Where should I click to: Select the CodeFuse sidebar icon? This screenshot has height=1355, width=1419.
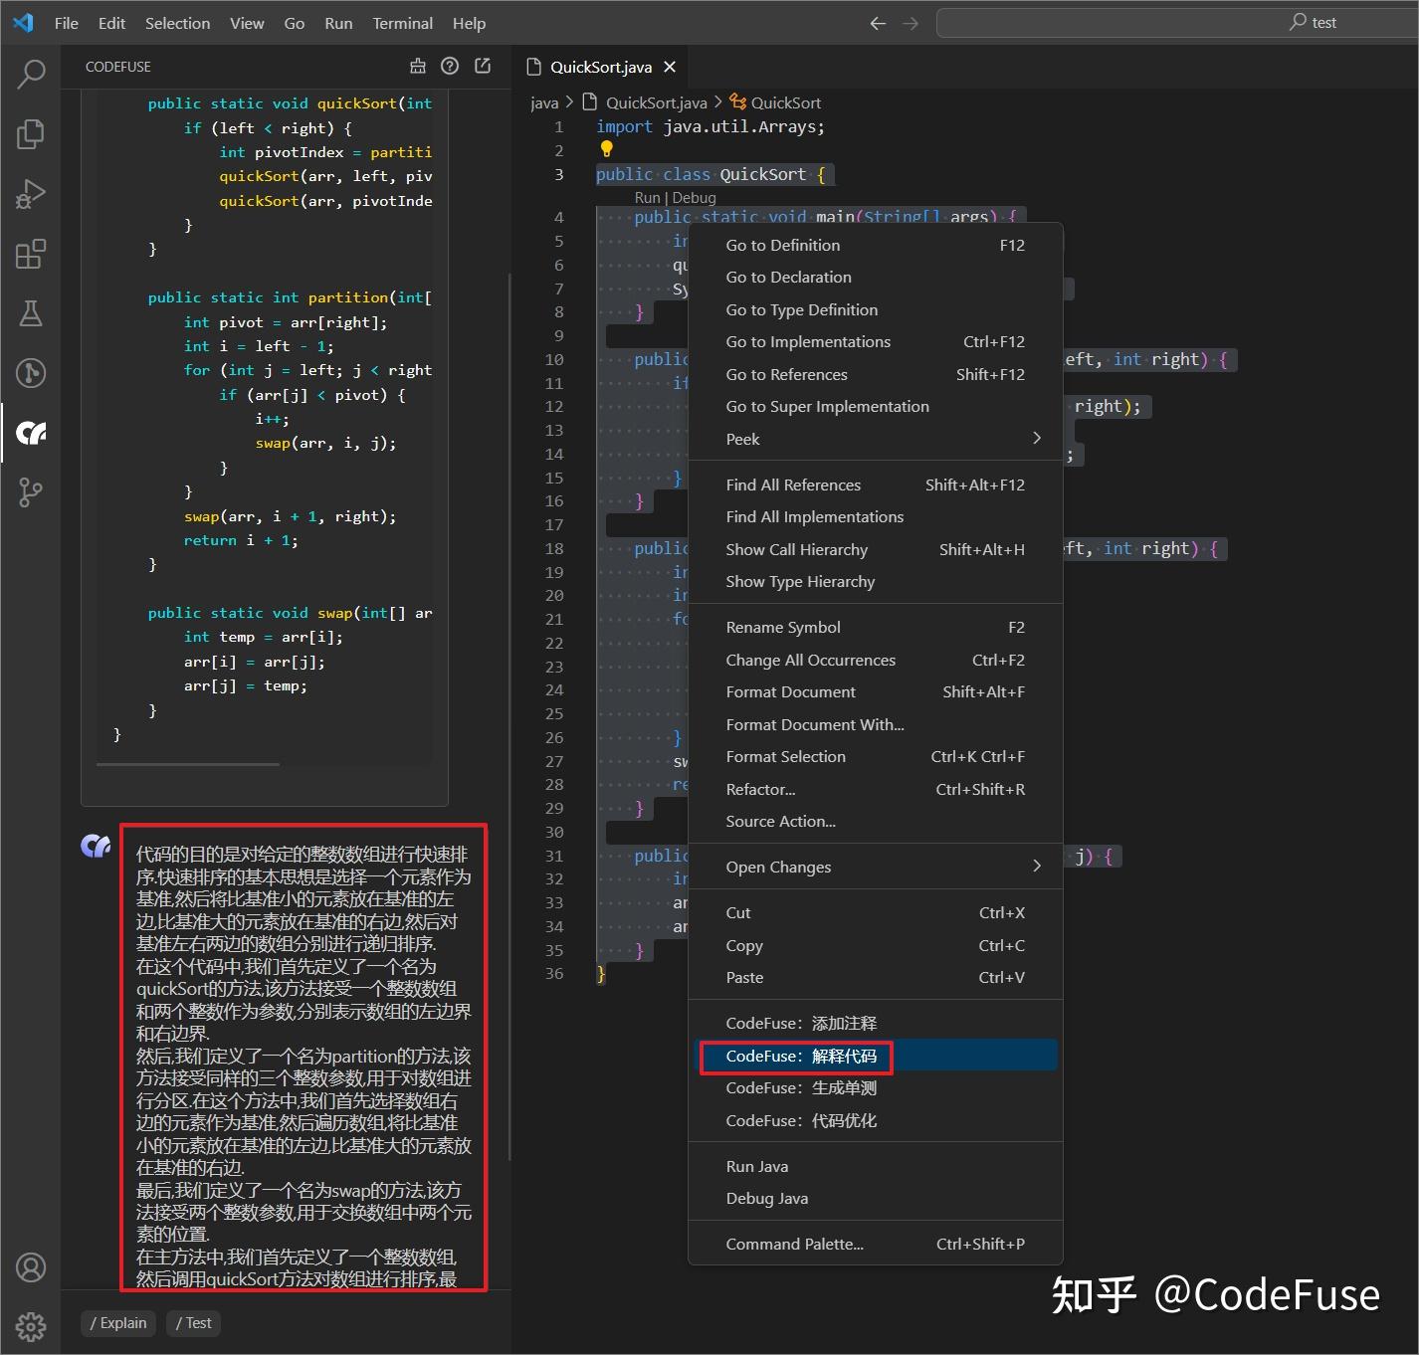pos(31,433)
